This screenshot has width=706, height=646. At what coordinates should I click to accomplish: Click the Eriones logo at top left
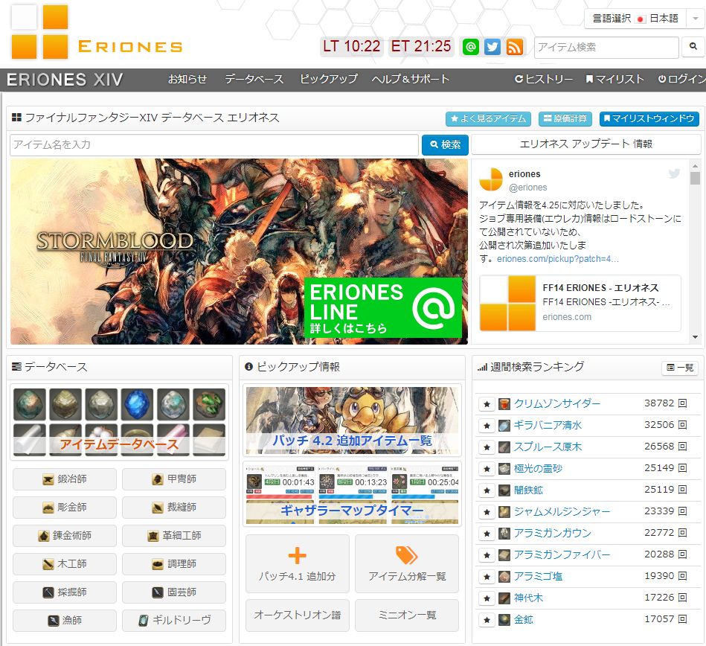coord(97,31)
